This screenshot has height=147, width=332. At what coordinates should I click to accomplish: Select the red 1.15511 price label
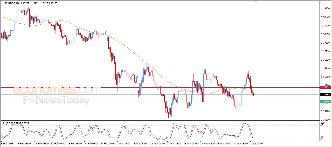(325, 88)
